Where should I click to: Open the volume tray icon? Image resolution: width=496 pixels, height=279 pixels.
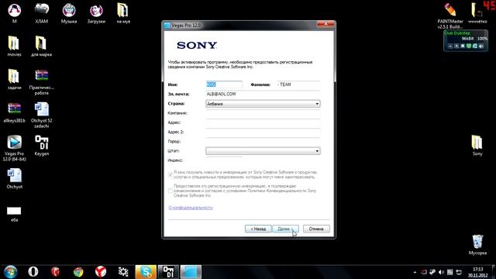pyautogui.click(x=441, y=272)
